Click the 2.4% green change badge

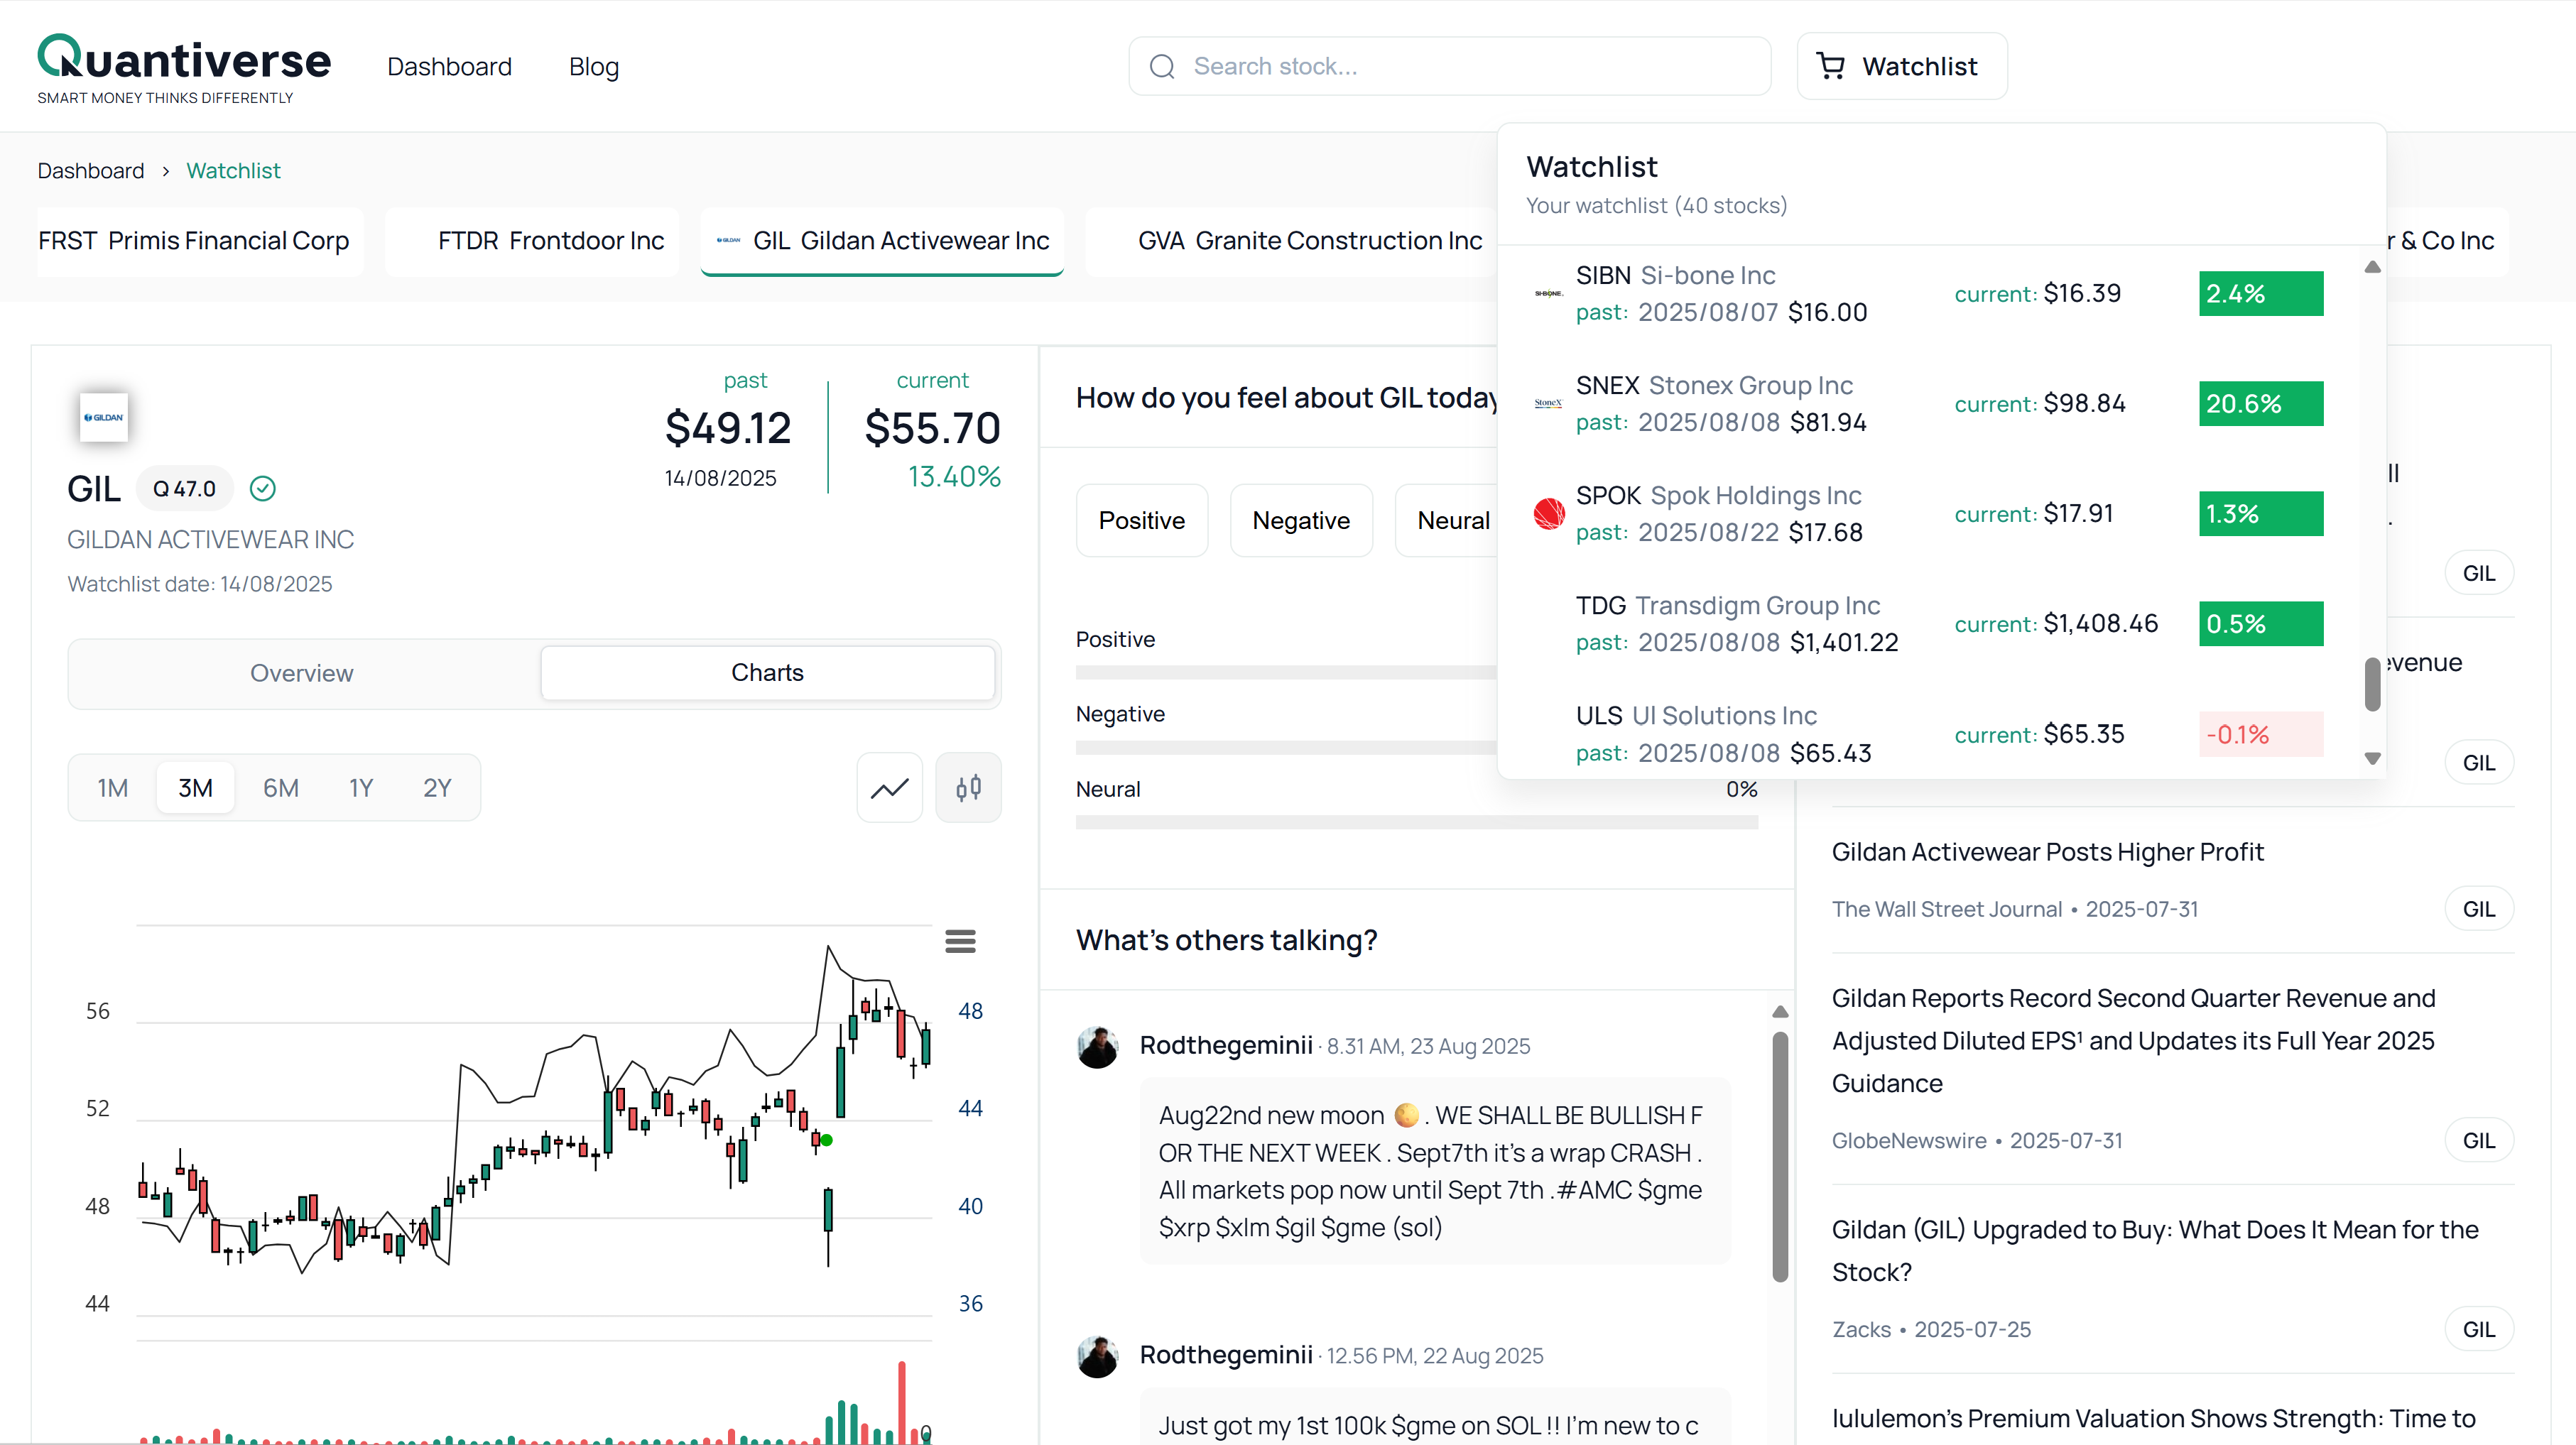(2261, 294)
